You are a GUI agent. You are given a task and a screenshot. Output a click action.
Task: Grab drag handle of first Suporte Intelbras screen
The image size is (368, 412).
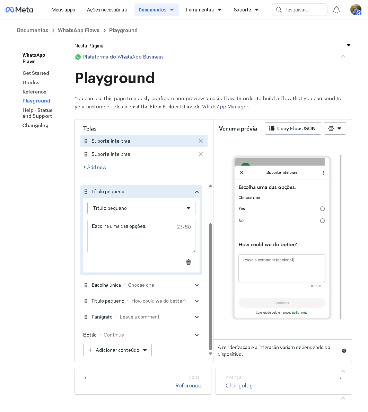(86, 141)
